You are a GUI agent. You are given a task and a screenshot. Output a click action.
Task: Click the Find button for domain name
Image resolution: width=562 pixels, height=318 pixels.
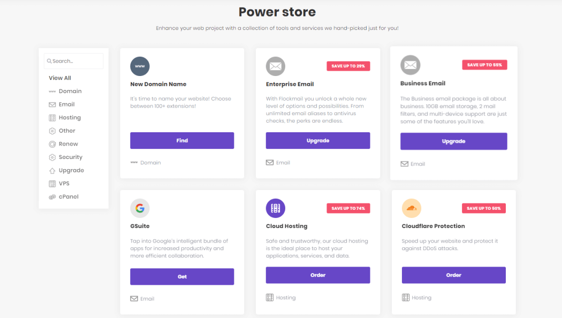[x=182, y=141]
